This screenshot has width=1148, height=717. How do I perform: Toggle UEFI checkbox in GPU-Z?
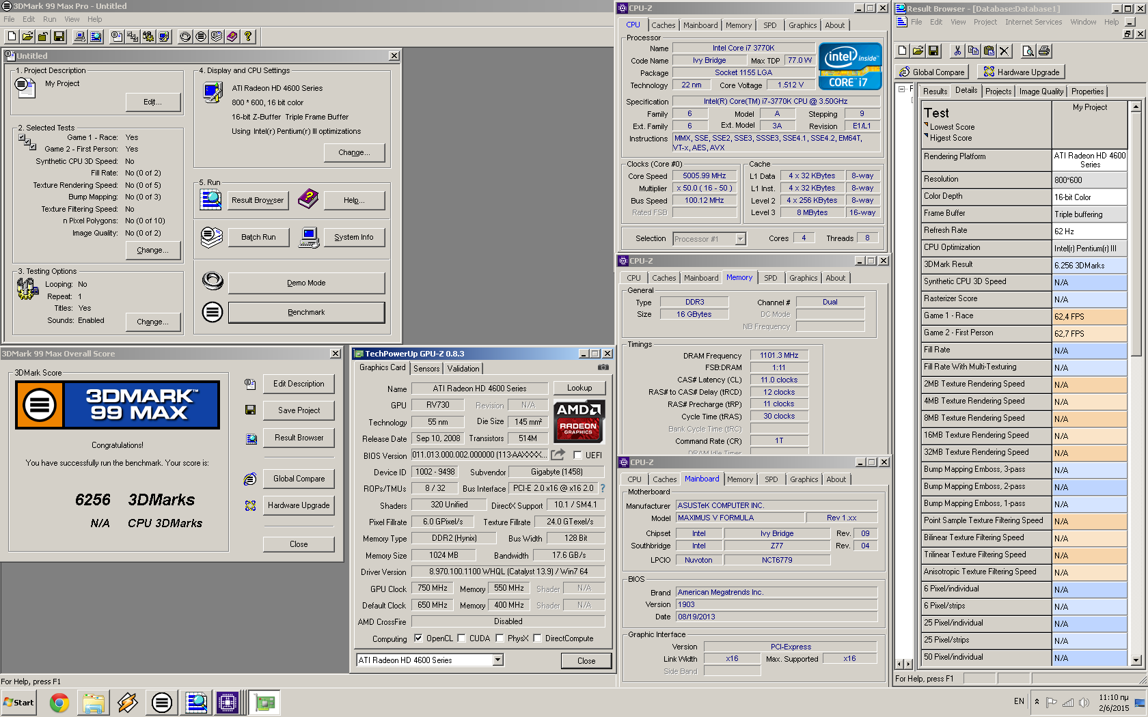[578, 455]
